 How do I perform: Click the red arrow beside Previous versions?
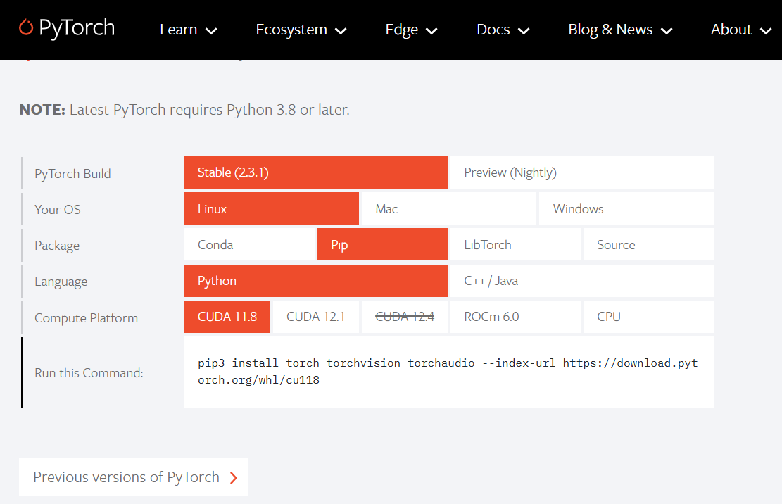click(x=234, y=478)
